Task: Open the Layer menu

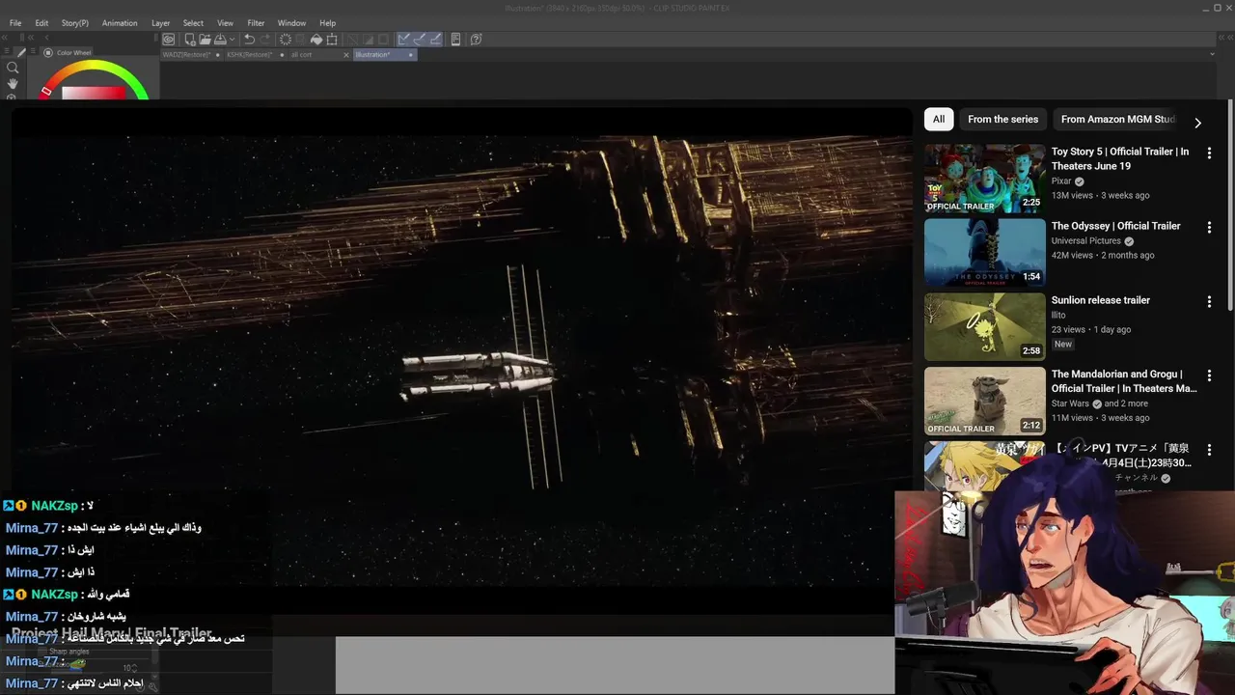Action: 160,23
